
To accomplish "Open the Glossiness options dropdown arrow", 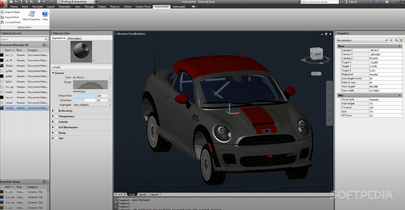I will pyautogui.click(x=110, y=100).
